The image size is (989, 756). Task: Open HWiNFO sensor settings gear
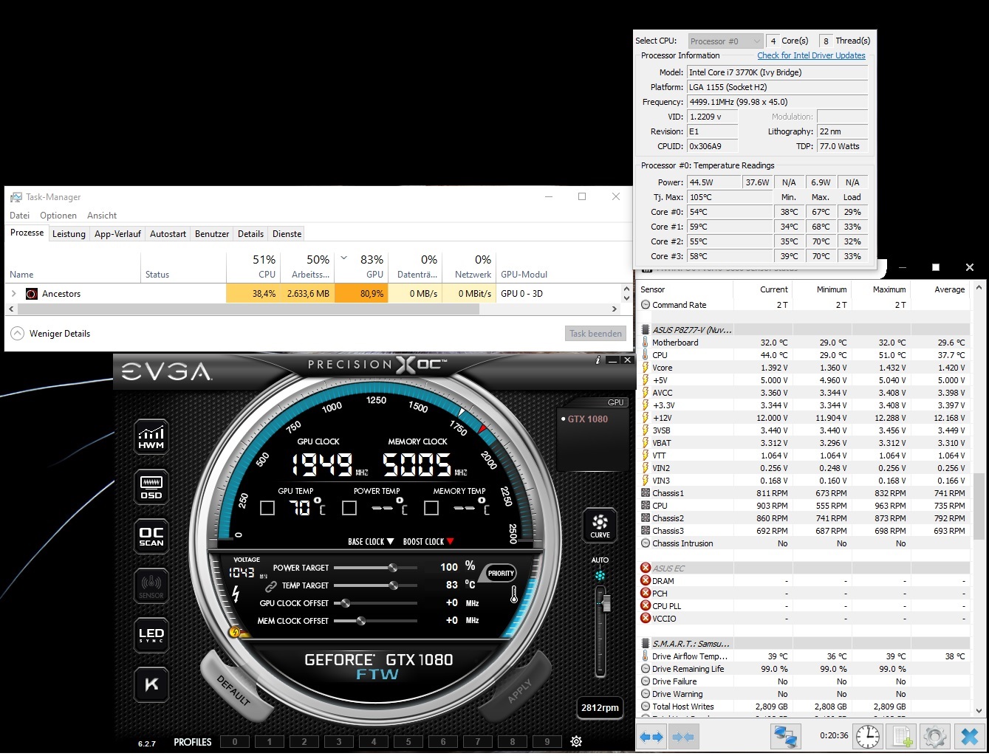934,736
